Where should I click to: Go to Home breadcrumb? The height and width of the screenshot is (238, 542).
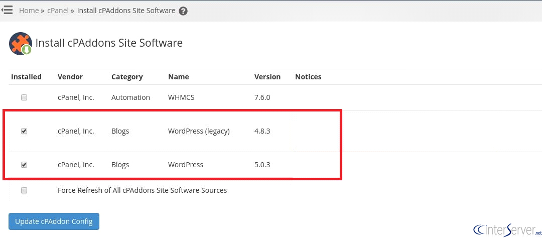coord(29,11)
